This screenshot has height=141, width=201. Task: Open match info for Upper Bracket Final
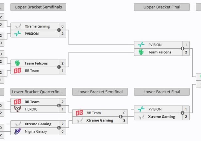[x=182, y=49]
